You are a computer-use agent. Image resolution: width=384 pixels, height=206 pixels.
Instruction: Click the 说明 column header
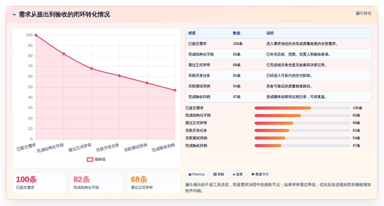pyautogui.click(x=270, y=33)
